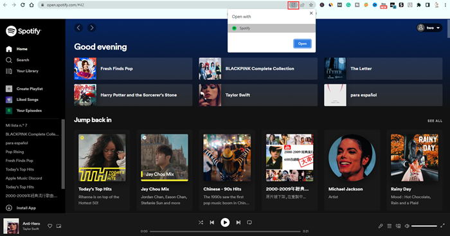Click Create Playlist plus icon
Image resolution: width=450 pixels, height=236 pixels.
click(9, 89)
